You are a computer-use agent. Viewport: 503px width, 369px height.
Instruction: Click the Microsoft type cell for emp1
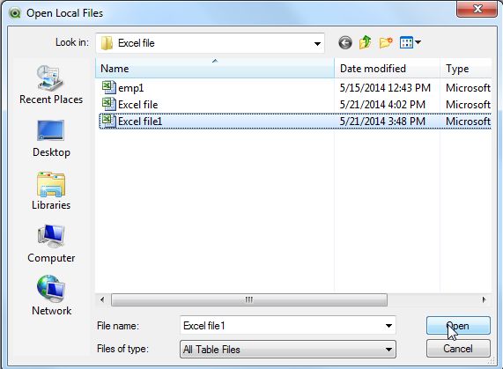(x=468, y=88)
